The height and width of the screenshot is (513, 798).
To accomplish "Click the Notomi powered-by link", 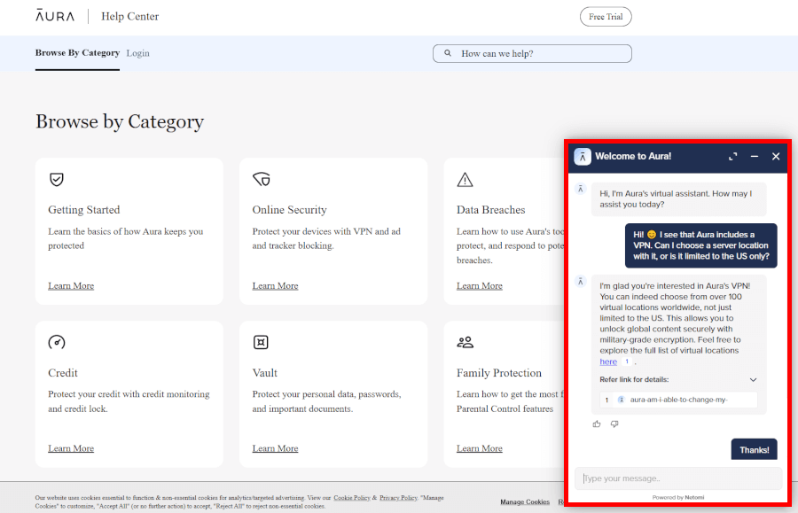I will coord(694,497).
